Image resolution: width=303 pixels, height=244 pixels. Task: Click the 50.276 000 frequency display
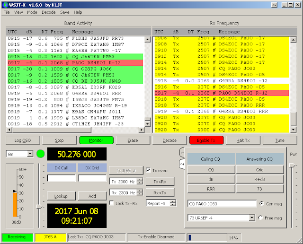(77, 154)
